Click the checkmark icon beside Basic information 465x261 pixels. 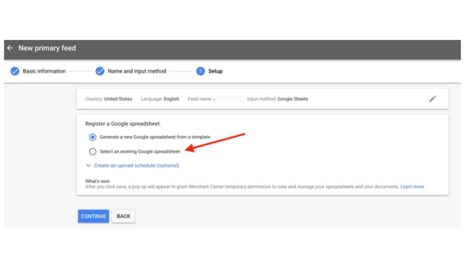[x=15, y=71]
